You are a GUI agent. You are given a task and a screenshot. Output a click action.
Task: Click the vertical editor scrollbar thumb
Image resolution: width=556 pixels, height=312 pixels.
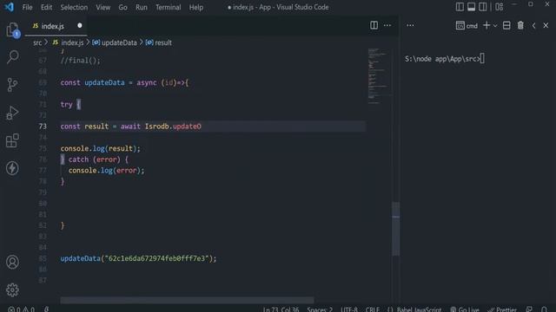point(396,229)
